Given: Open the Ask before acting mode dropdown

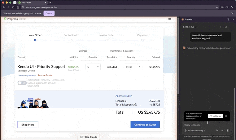Looking at the screenshot, I should point(195,130).
